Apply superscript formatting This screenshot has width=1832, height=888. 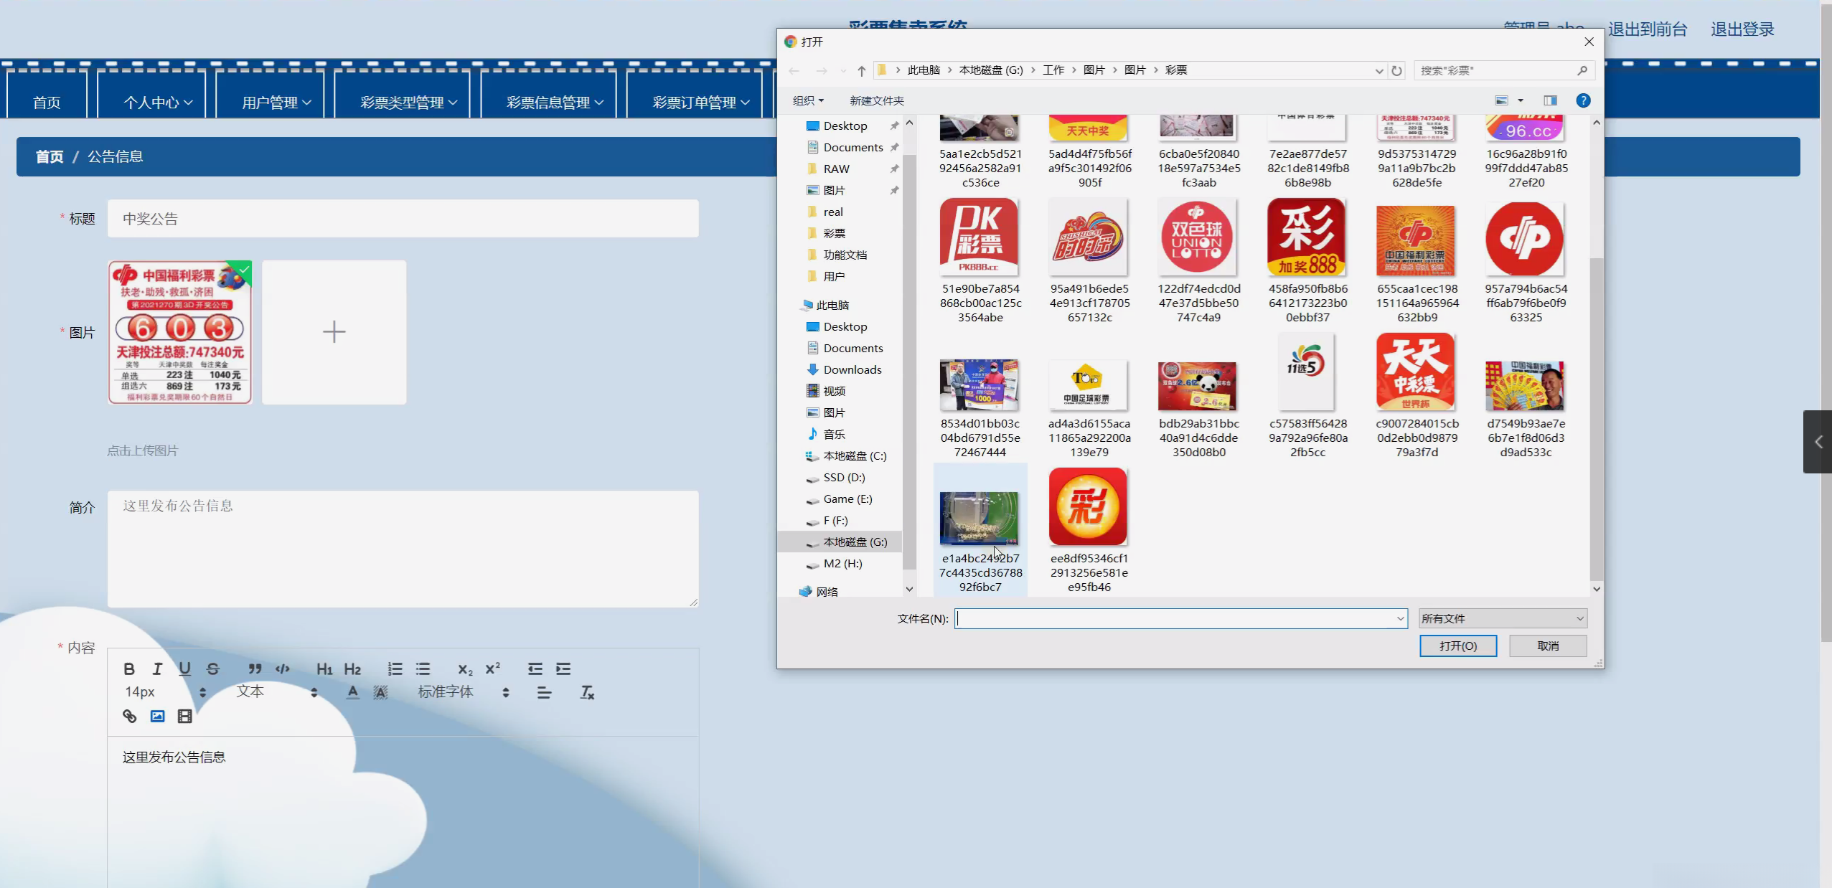click(x=492, y=669)
